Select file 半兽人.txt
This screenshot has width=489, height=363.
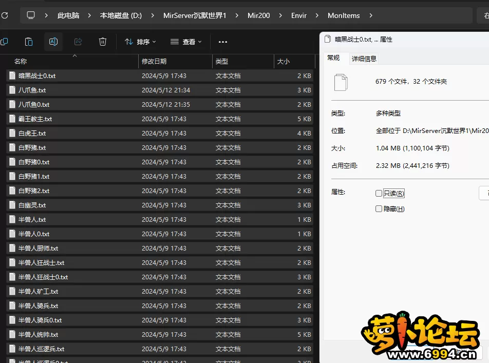click(160, 219)
